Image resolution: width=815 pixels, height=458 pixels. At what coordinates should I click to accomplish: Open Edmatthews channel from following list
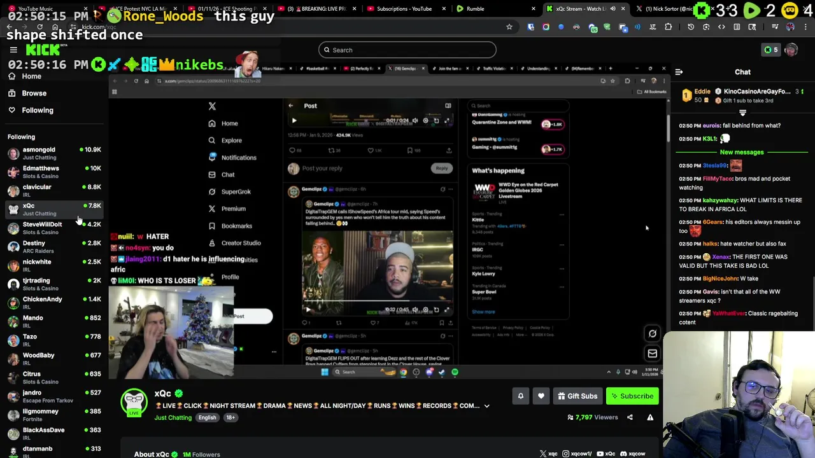[54, 172]
